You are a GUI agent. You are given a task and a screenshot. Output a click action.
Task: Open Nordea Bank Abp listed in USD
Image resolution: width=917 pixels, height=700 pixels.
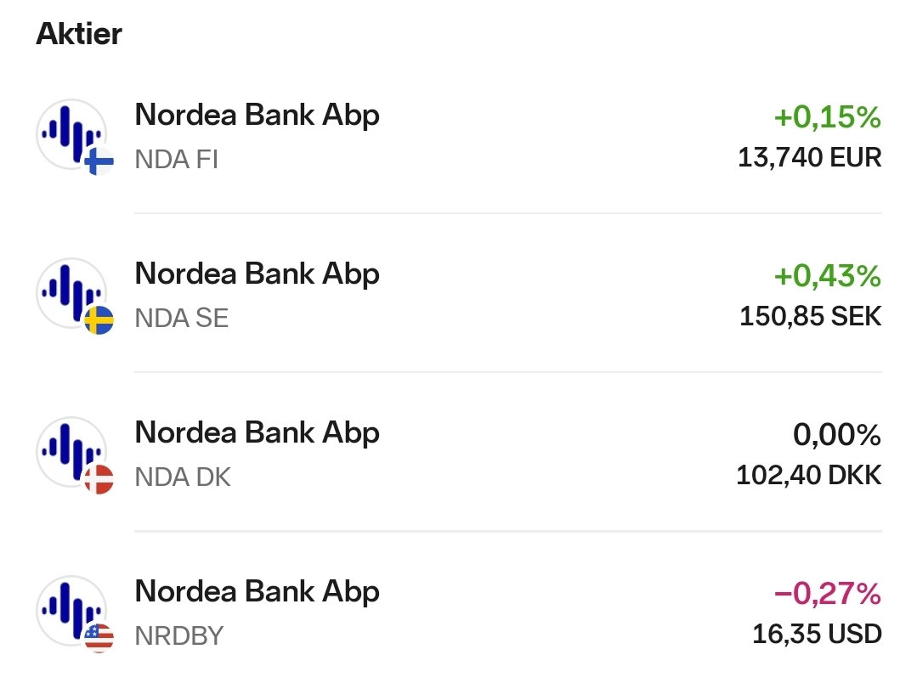click(x=257, y=591)
